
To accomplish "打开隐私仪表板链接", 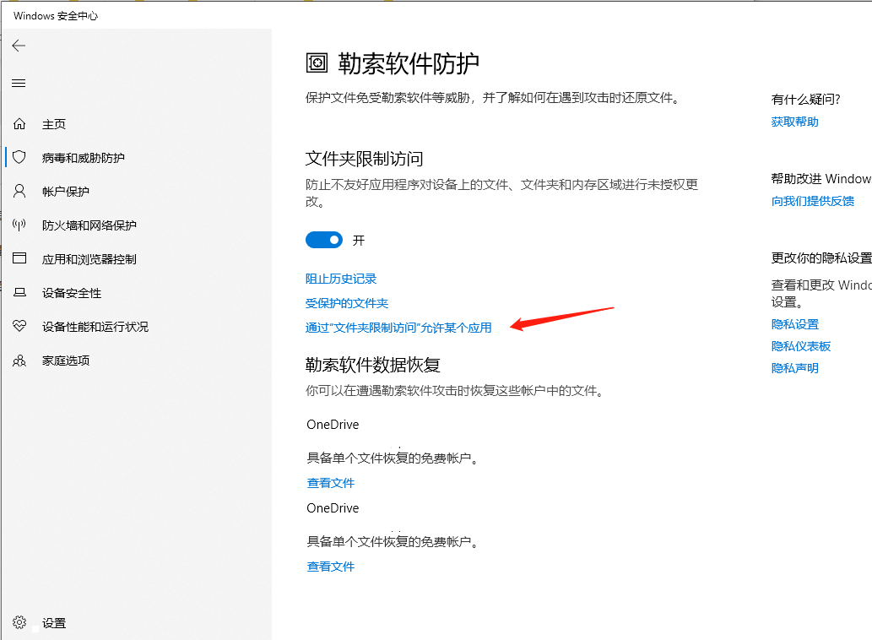I will [802, 345].
